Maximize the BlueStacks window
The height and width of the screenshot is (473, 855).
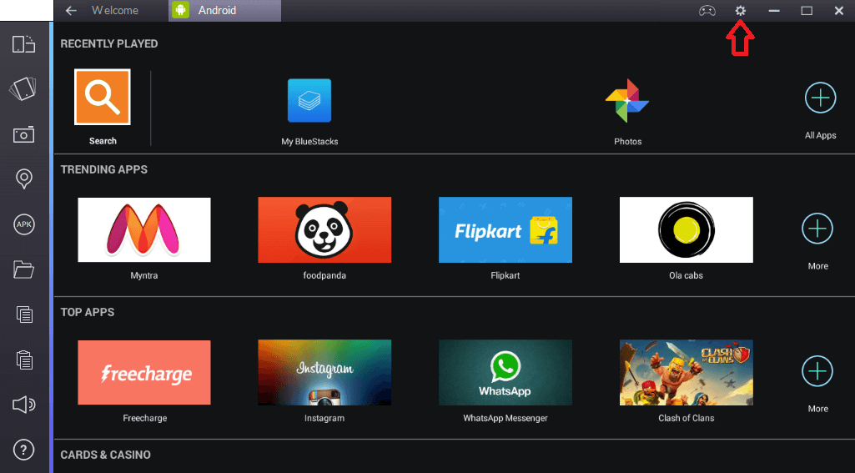point(807,10)
